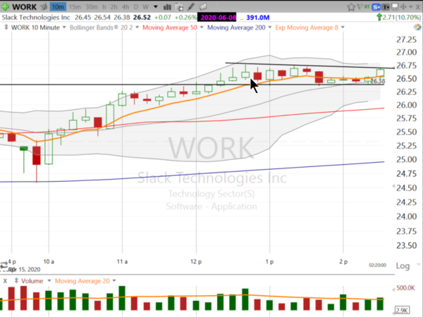
Task: Open the WORK 10 Minute plot dropdown
Action: 64,27
